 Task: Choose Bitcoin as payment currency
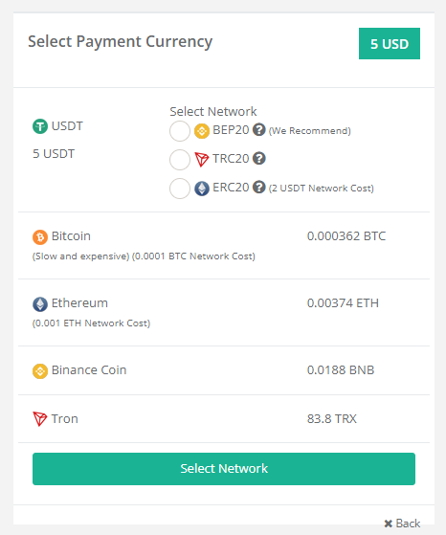[x=224, y=245]
